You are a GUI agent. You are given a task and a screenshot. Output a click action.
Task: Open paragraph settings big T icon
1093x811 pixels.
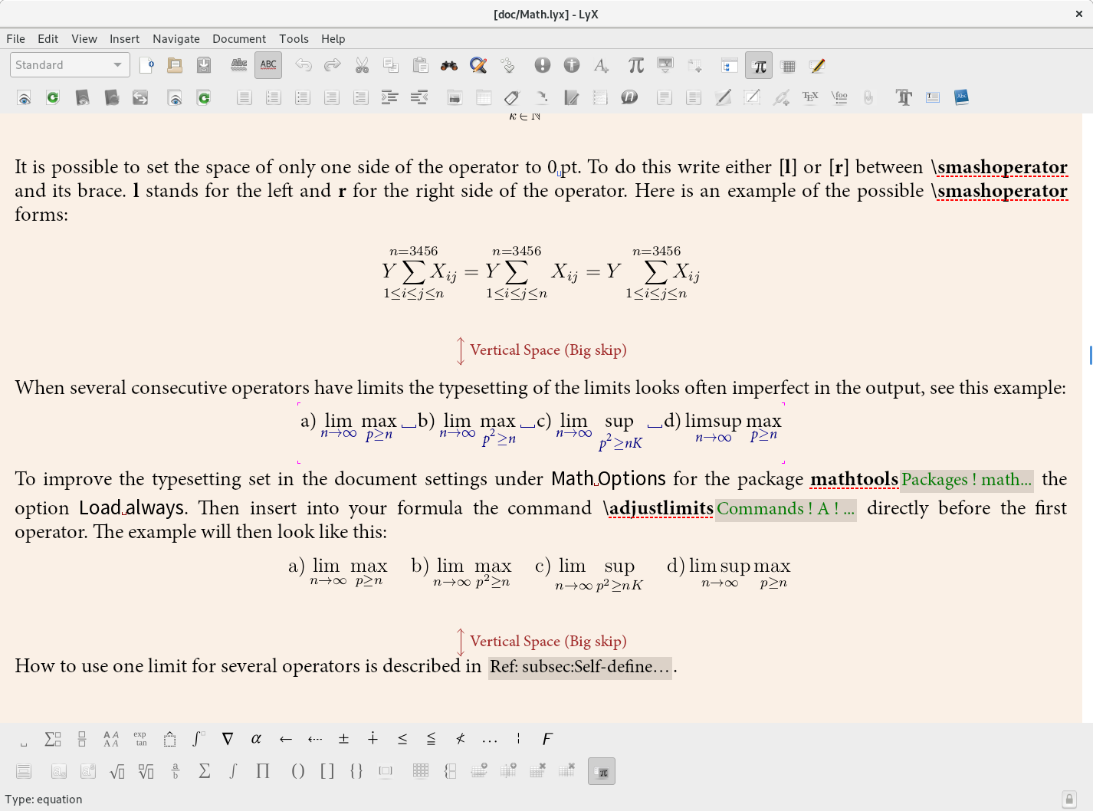click(x=904, y=97)
